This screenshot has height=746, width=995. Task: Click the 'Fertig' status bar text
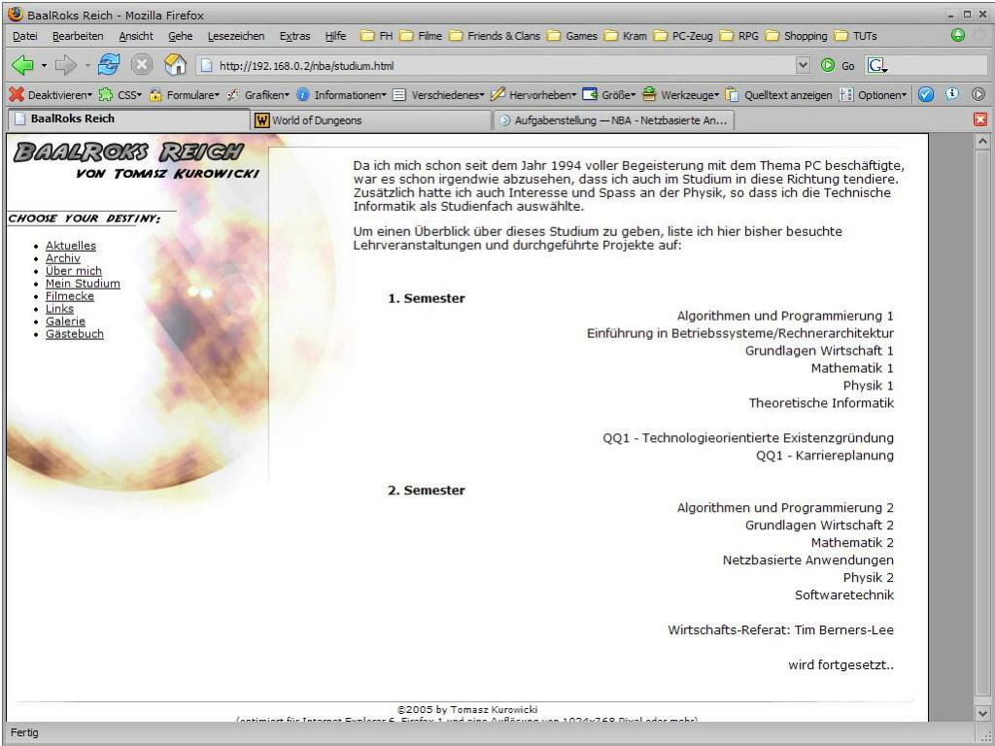click(x=24, y=732)
